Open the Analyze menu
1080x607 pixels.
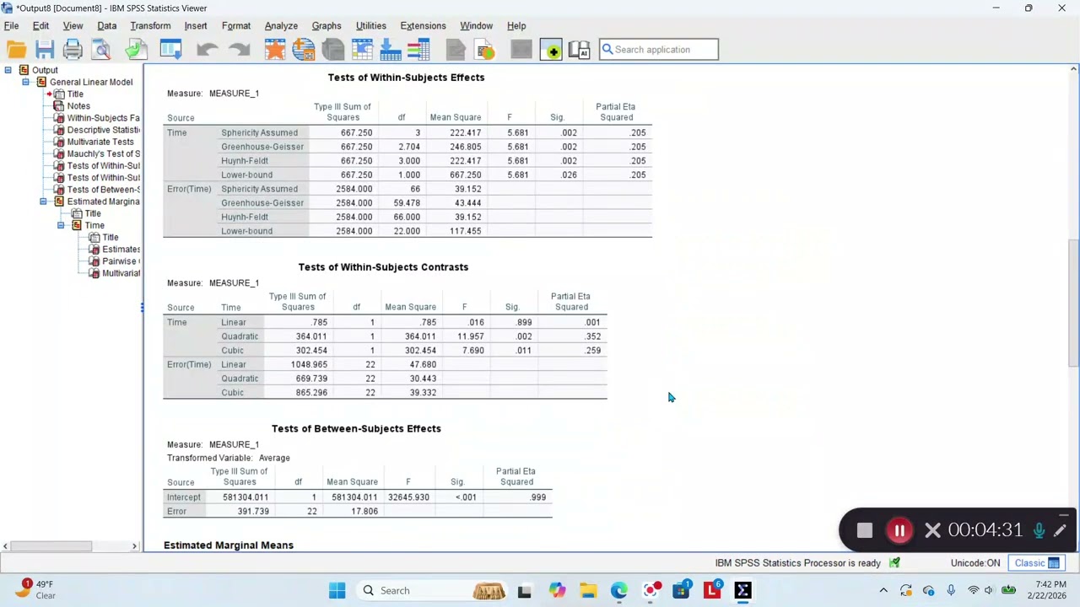tap(281, 26)
